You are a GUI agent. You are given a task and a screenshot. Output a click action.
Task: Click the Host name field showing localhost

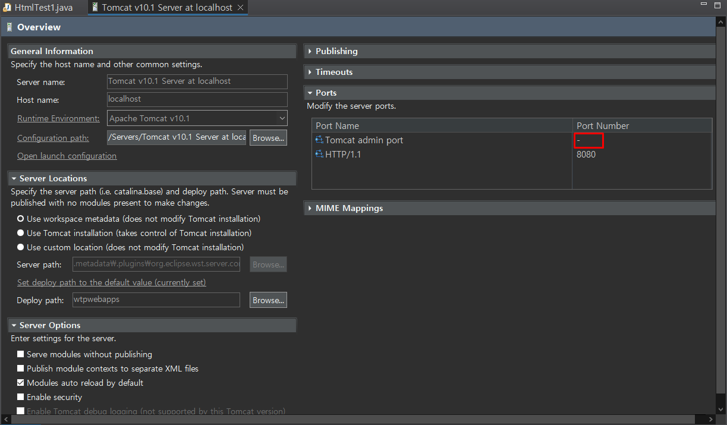click(x=197, y=99)
